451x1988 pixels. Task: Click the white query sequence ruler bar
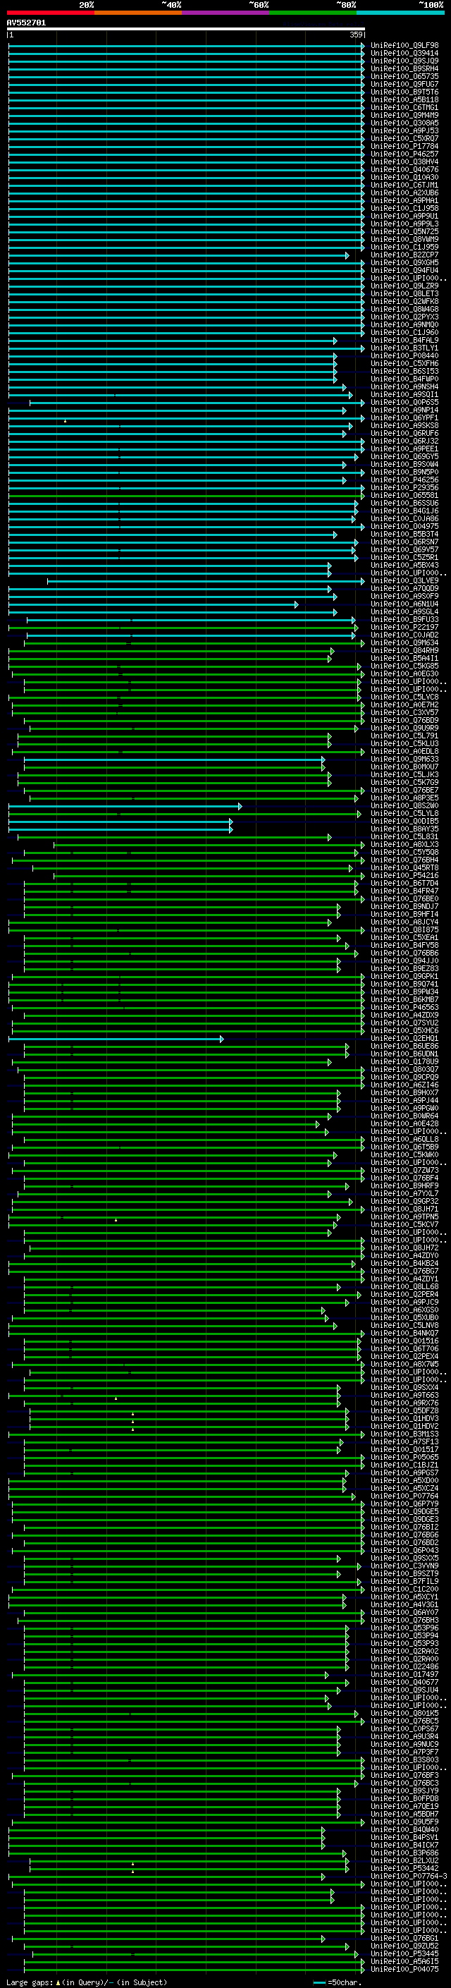pyautogui.click(x=186, y=30)
